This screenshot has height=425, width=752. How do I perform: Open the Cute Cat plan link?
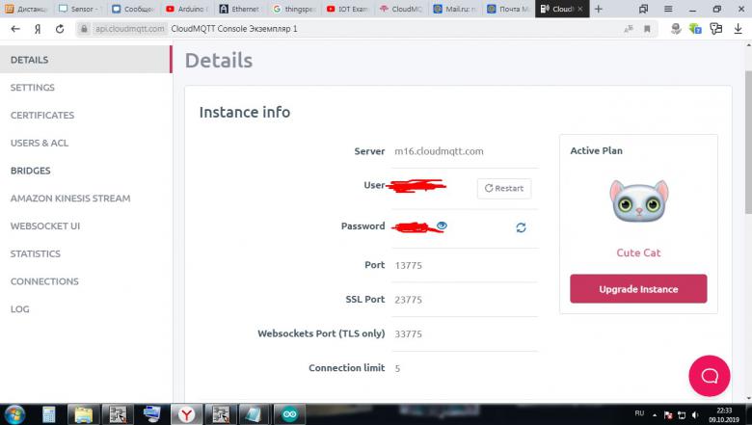click(x=638, y=252)
